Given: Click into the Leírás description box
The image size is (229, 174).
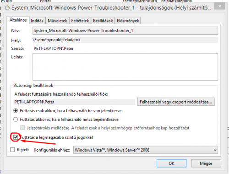Looking at the screenshot, I should point(125,67).
